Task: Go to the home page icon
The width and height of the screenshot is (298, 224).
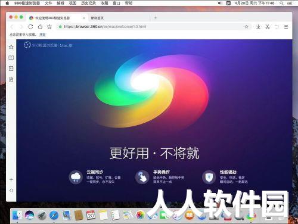Action: point(40,27)
